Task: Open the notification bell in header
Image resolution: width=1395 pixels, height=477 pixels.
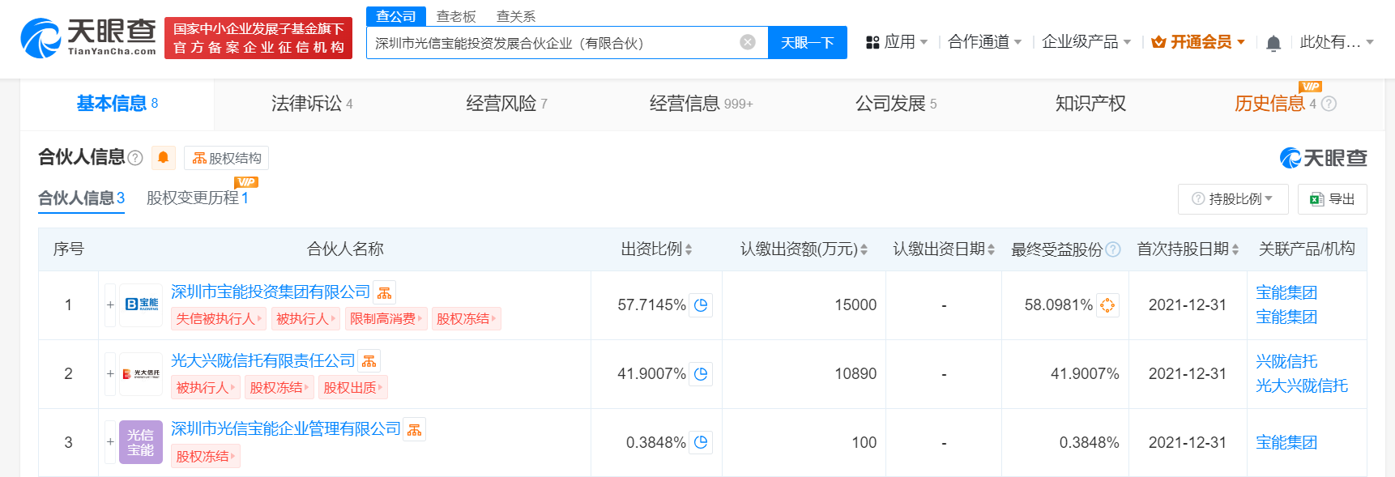Action: (1273, 43)
